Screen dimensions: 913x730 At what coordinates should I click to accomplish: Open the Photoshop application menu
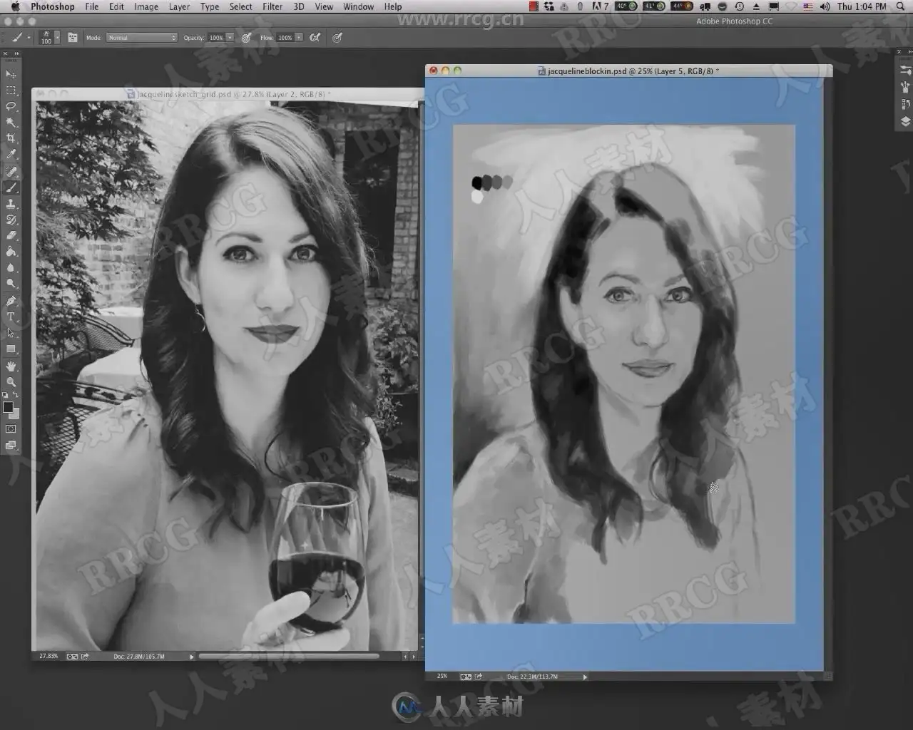[52, 6]
